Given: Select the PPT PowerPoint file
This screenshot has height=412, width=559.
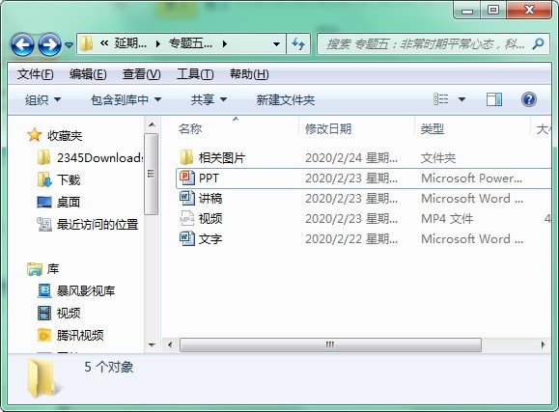Looking at the screenshot, I should pos(363,179).
